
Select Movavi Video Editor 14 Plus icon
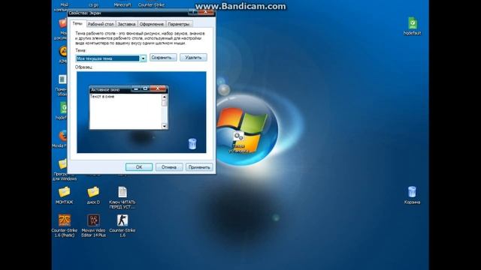tap(93, 226)
